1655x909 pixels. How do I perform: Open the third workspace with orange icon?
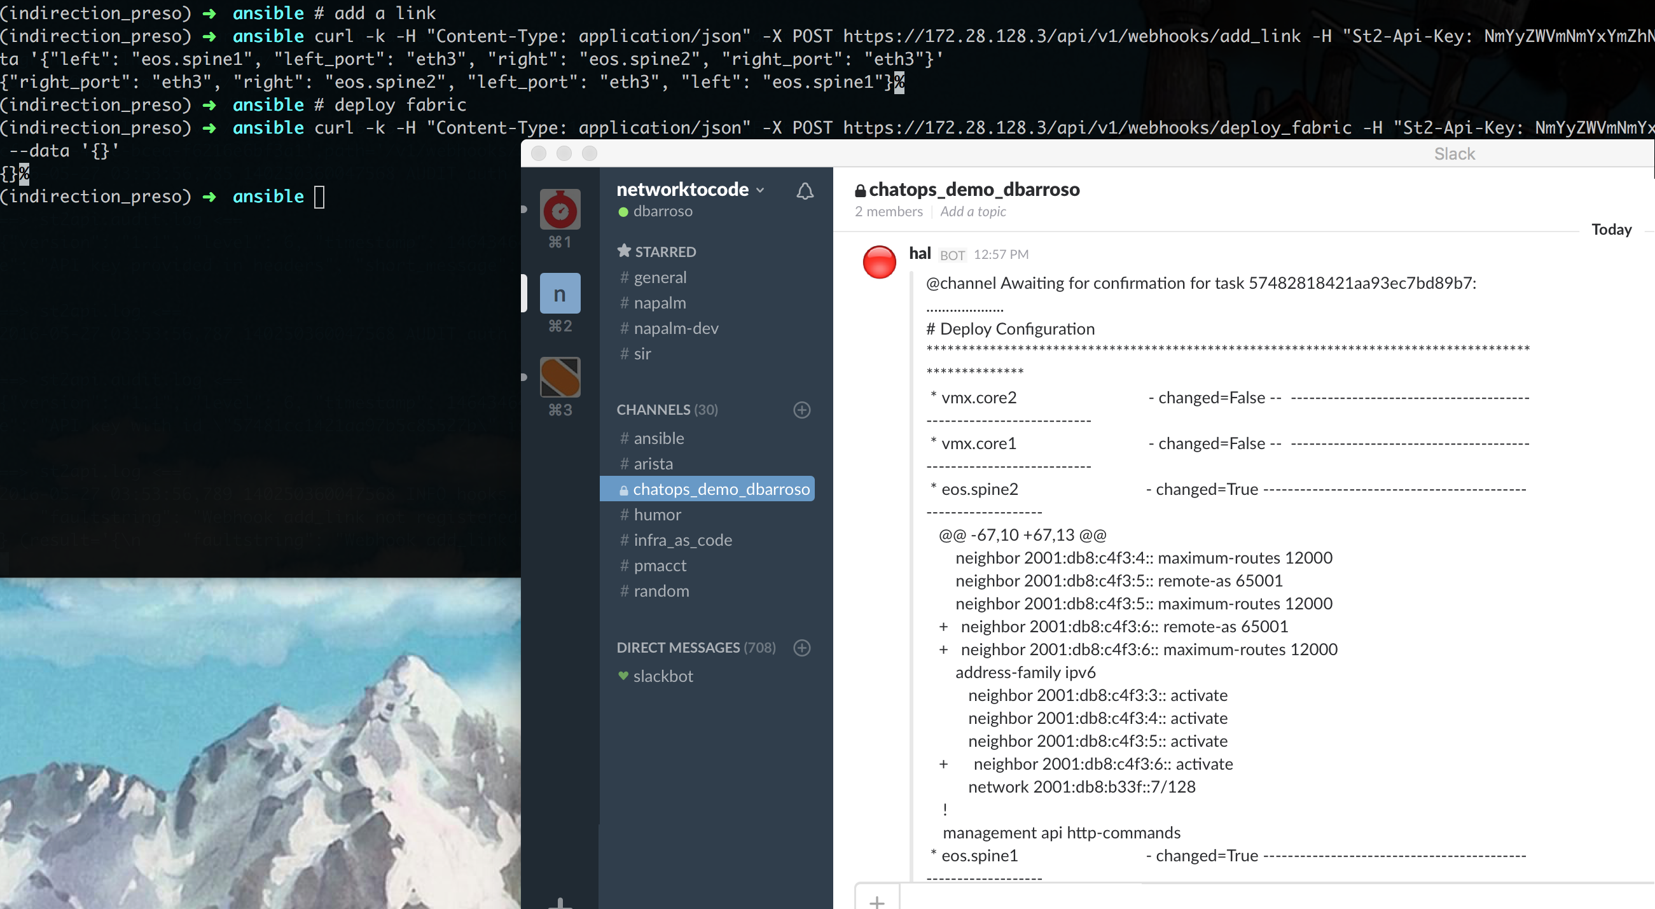pos(560,377)
